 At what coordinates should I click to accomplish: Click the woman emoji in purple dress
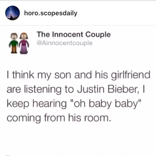point(24,43)
